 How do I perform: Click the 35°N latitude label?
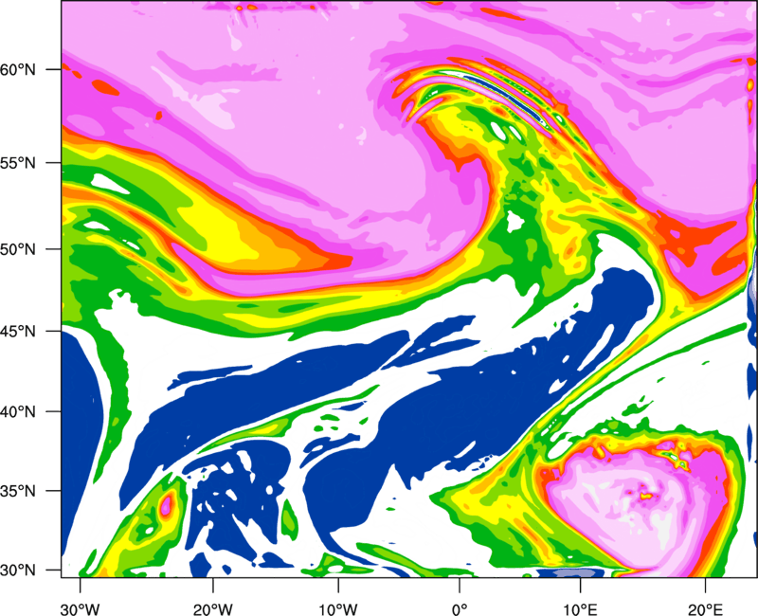18,491
